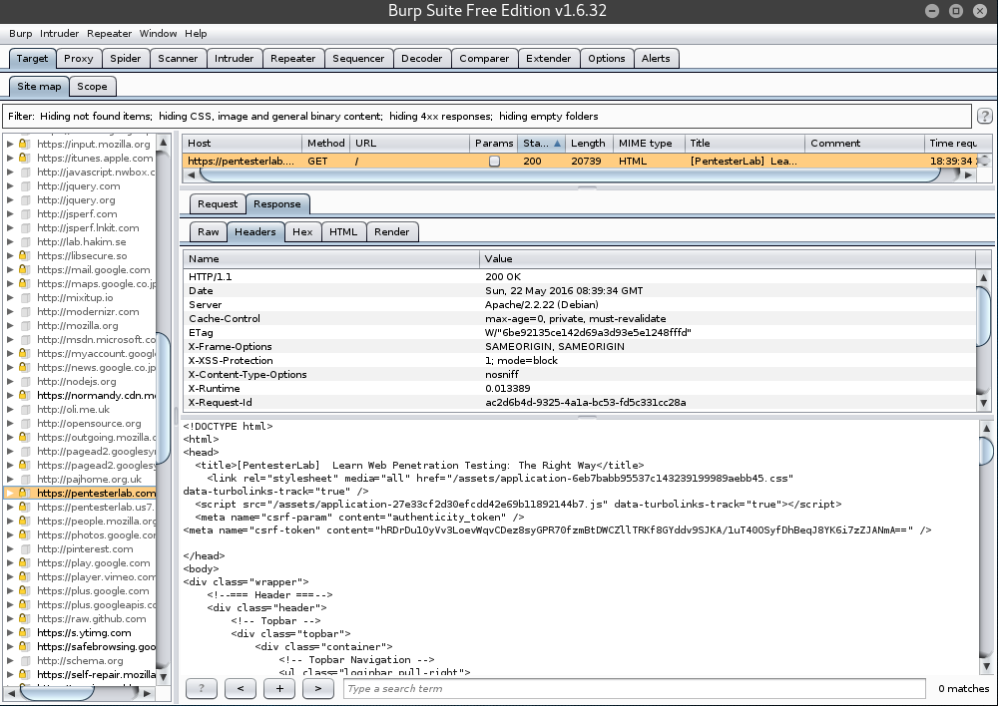Viewport: 998px width, 706px height.
Task: Expand the http://jsperf.com tree node
Action: click(x=10, y=213)
